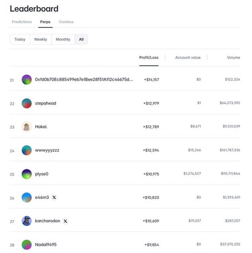Click wwwyyyzzz's avatar icon
Screen dimensions: 252x253
pyautogui.click(x=27, y=150)
